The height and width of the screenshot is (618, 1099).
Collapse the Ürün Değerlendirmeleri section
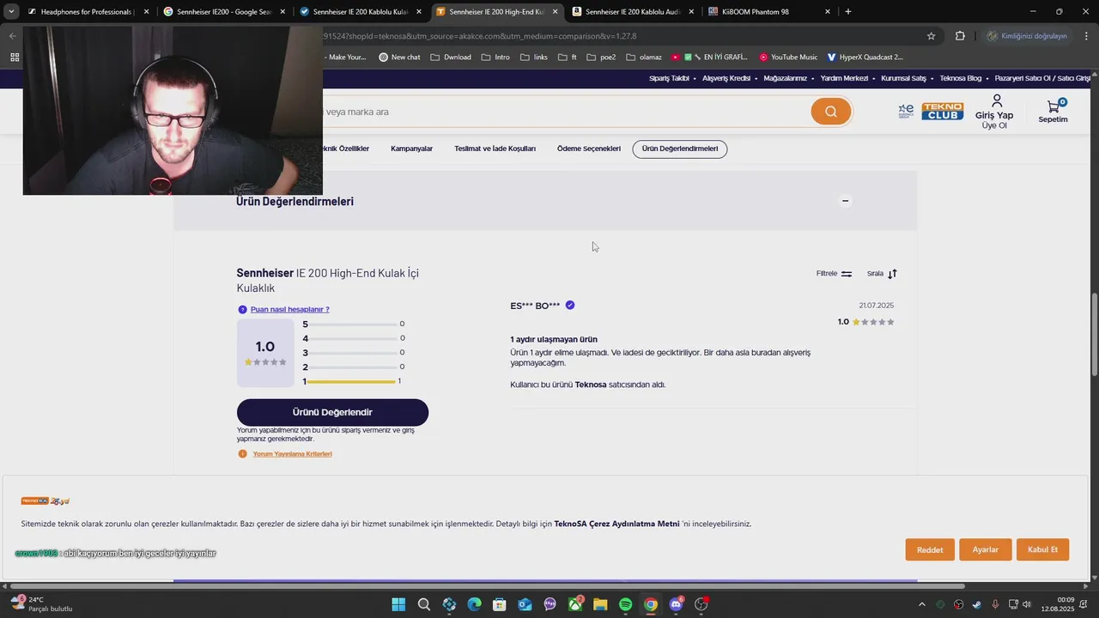pyautogui.click(x=845, y=201)
